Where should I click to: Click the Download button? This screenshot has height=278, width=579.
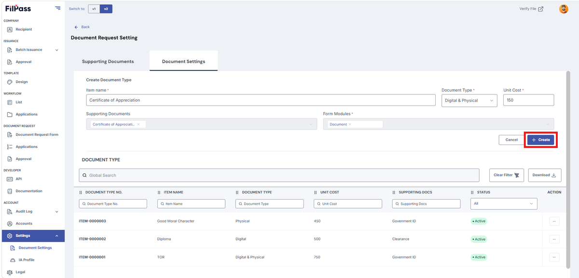(x=545, y=175)
